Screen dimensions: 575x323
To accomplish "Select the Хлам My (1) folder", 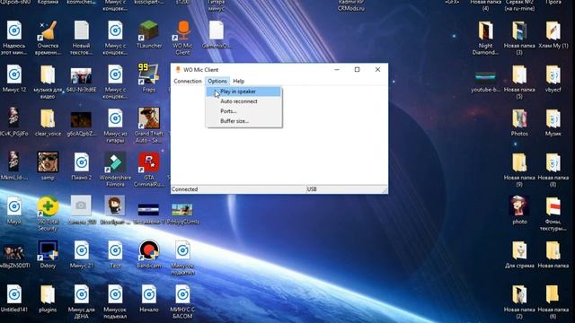I will coord(553,34).
